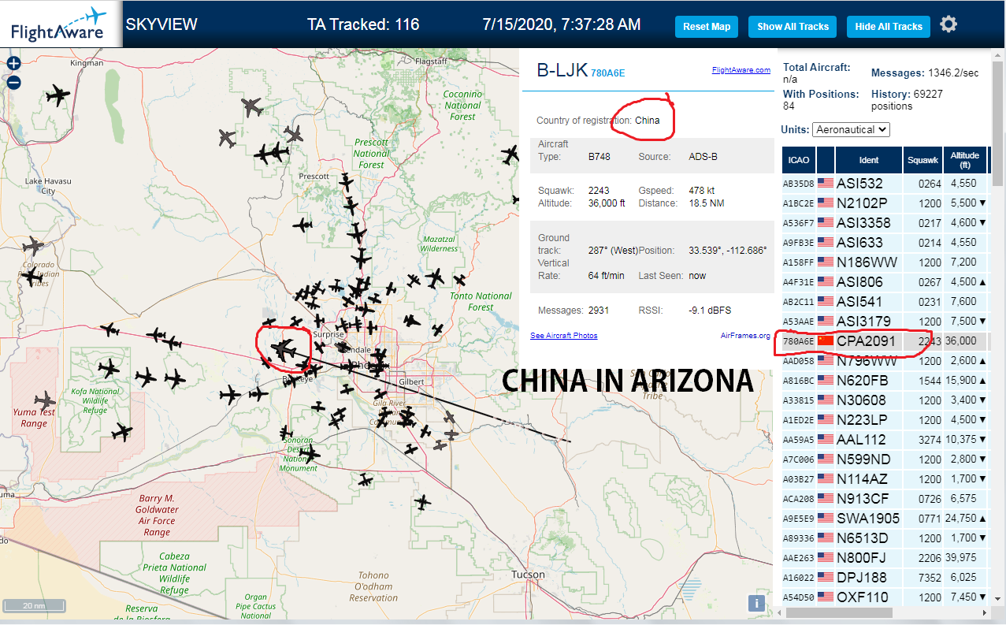Open the Units dropdown

pyautogui.click(x=852, y=129)
